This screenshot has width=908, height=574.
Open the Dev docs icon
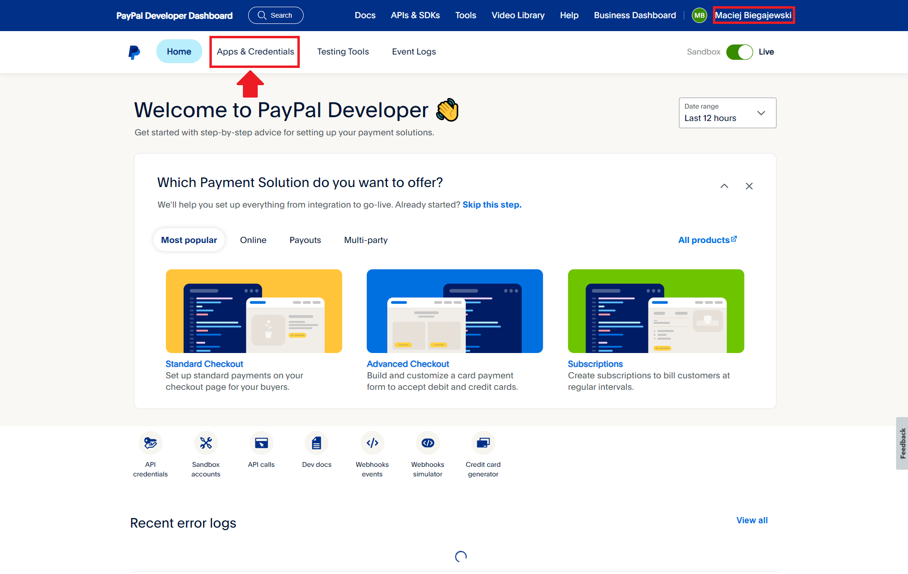[x=317, y=443]
